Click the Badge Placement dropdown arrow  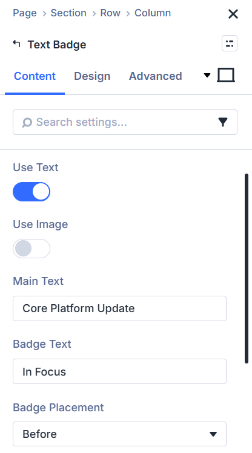[x=213, y=434]
